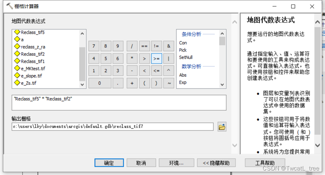Viewport: 325px width, 175px height.
Task: Click number 9 calculator button
Action: (x=118, y=46)
